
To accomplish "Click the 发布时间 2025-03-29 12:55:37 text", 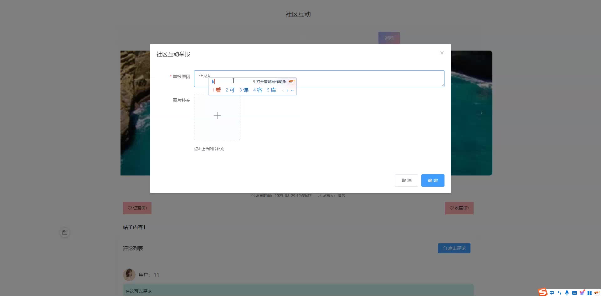I will coord(281,196).
